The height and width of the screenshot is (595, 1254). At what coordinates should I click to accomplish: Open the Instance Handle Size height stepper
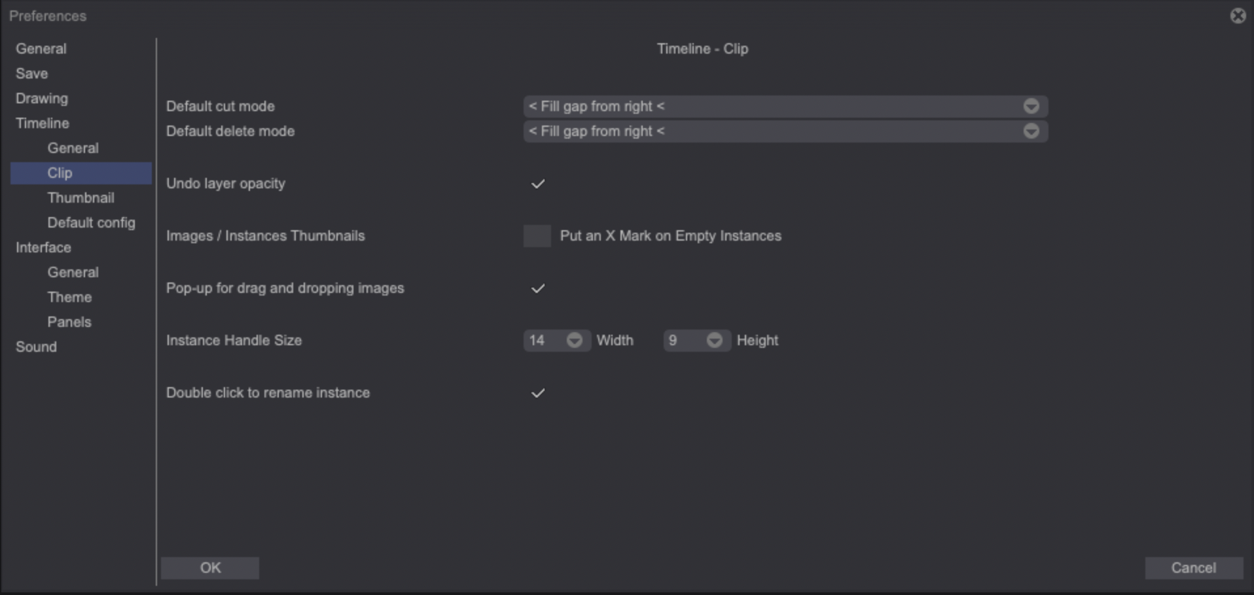[715, 340]
